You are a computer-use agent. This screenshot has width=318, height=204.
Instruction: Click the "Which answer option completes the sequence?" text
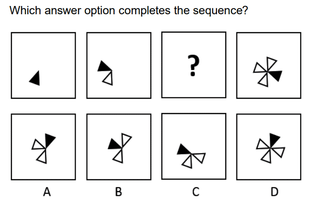point(129,11)
